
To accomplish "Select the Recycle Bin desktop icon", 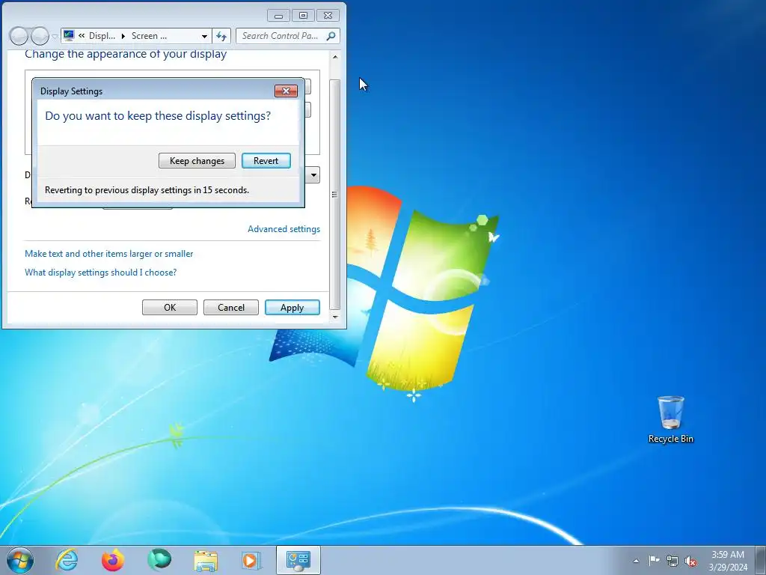I will 671,420.
